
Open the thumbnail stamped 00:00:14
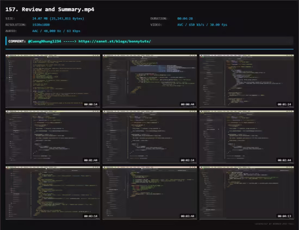click(x=53, y=81)
